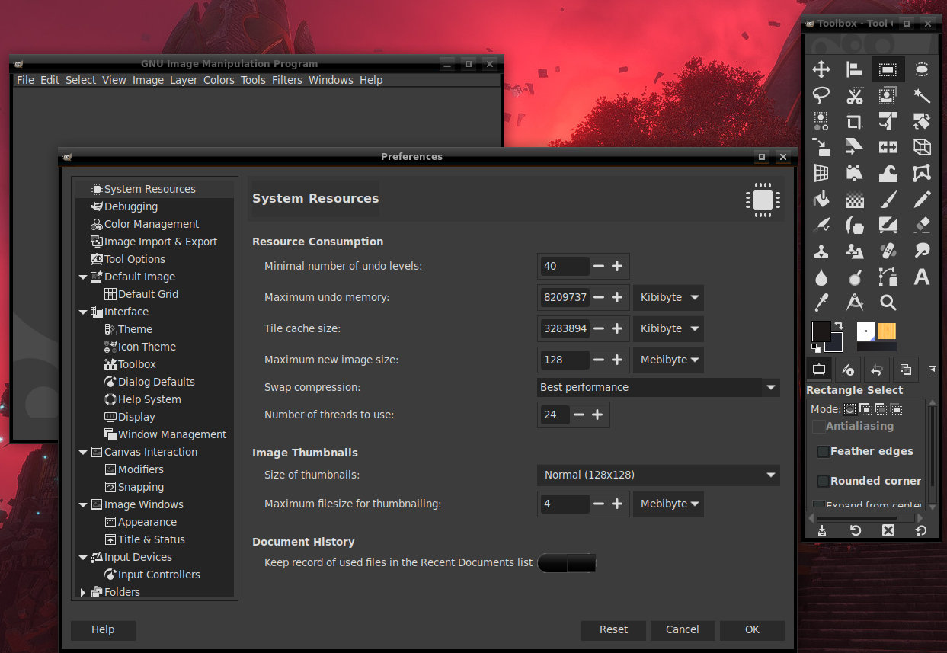Decrease the minimal number of undo levels

pyautogui.click(x=599, y=266)
